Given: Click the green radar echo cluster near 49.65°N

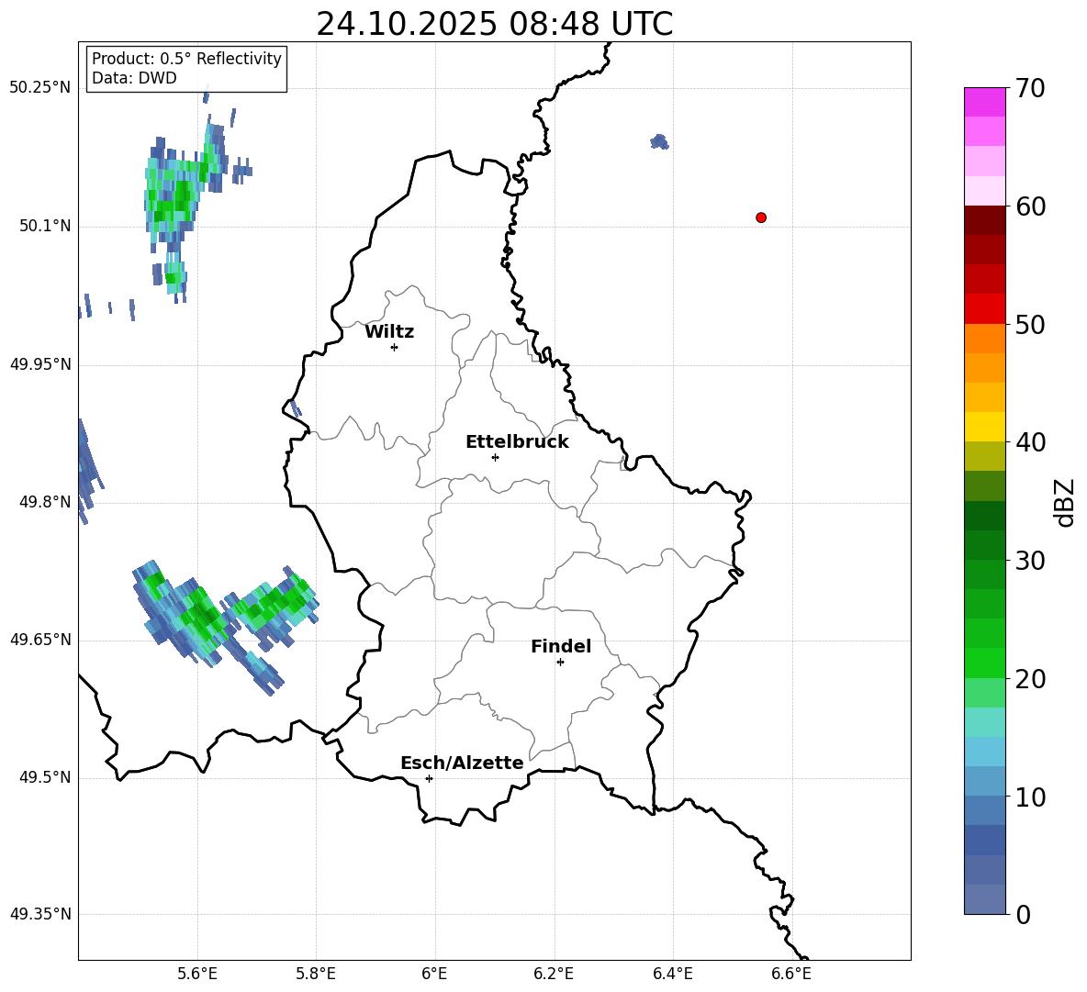Looking at the screenshot, I should [225, 627].
